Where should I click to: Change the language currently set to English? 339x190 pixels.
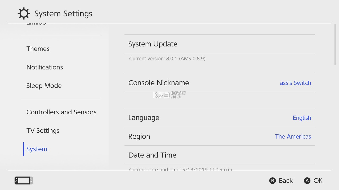pyautogui.click(x=302, y=118)
